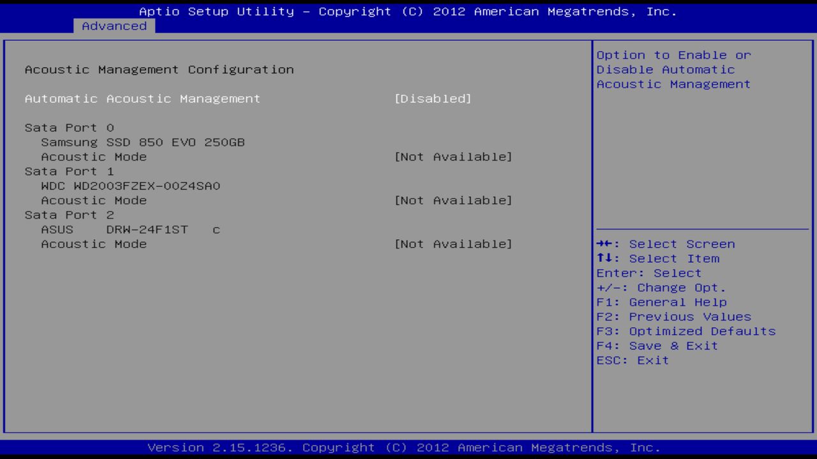Select the Sata Port 1 entry
The image size is (817, 459).
70,171
